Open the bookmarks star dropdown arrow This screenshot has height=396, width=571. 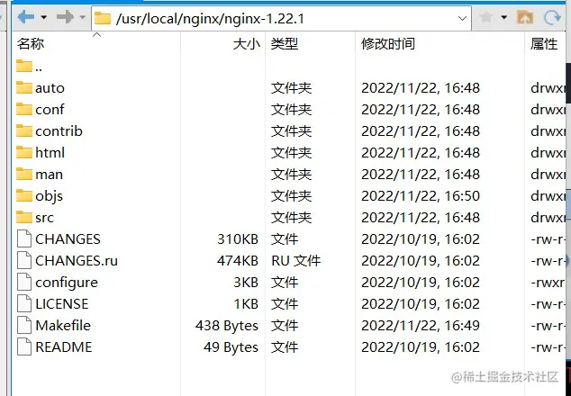click(x=504, y=17)
